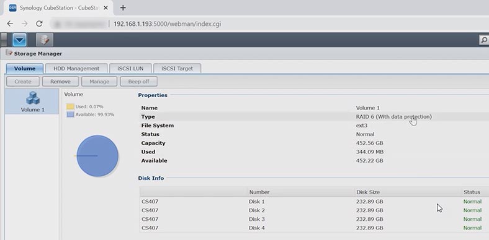This screenshot has width=489, height=240.
Task: Click the Available: 99.93% legend text
Action: pyautogui.click(x=95, y=114)
